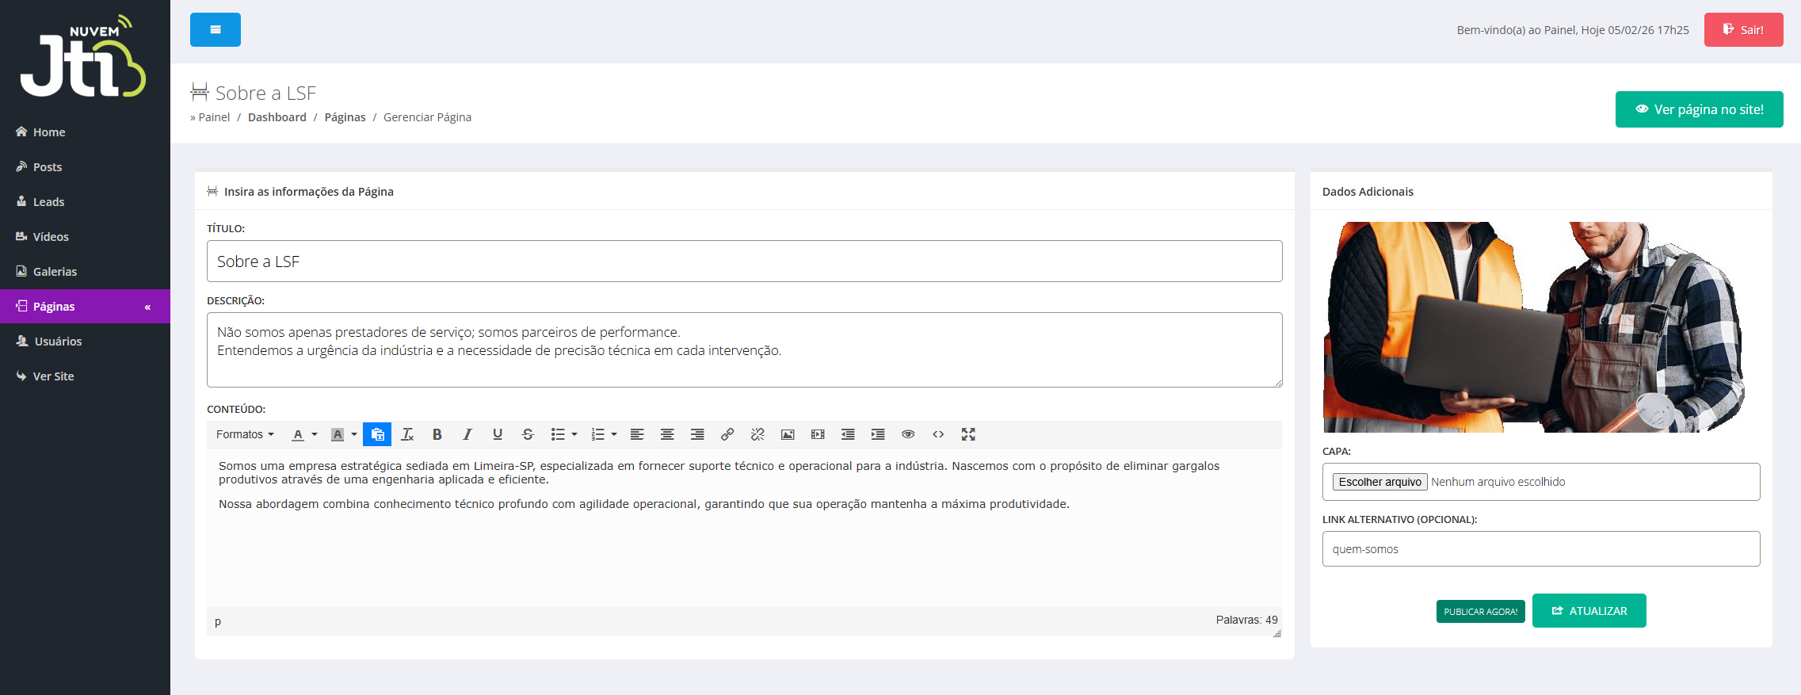Enter fullscreen editor mode
This screenshot has width=1801, height=695.
pos(968,434)
